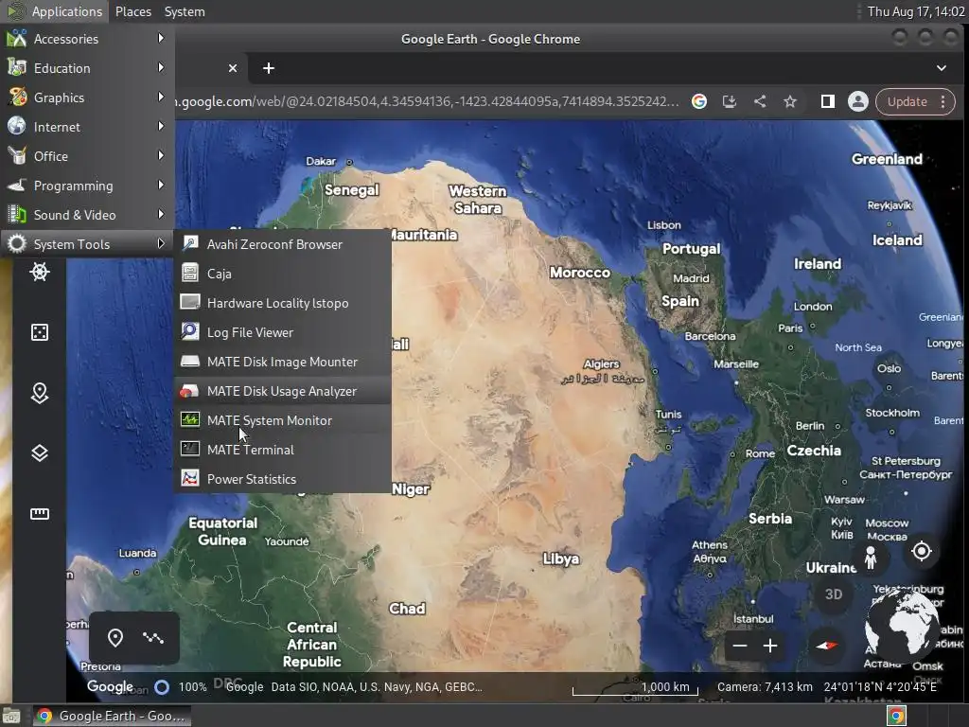Launch Hardware Locality lstopo
Image resolution: width=969 pixels, height=727 pixels.
[283, 303]
